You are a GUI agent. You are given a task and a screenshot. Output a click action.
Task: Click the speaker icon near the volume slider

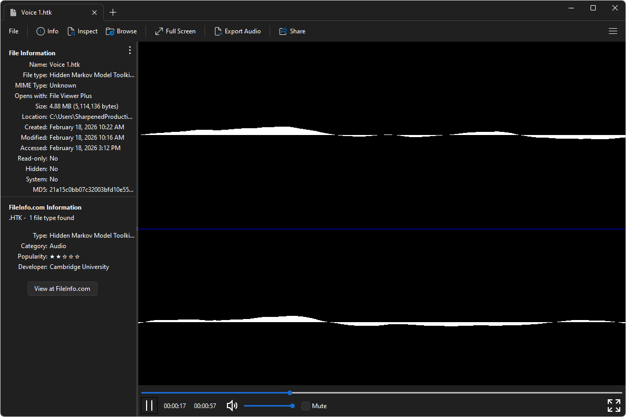[232, 406]
